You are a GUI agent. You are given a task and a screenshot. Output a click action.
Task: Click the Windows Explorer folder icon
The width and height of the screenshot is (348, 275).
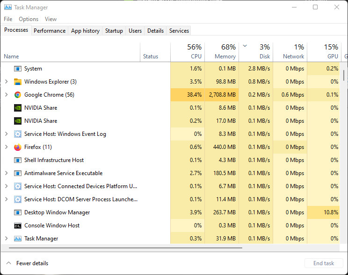(x=18, y=82)
